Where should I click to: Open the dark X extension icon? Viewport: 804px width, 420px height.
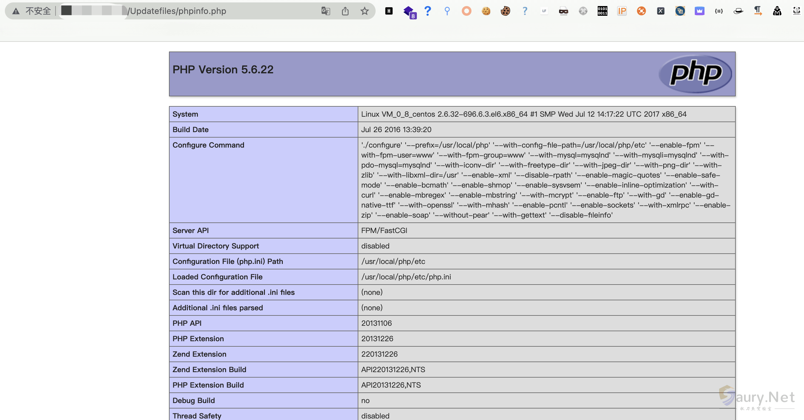[x=660, y=11]
